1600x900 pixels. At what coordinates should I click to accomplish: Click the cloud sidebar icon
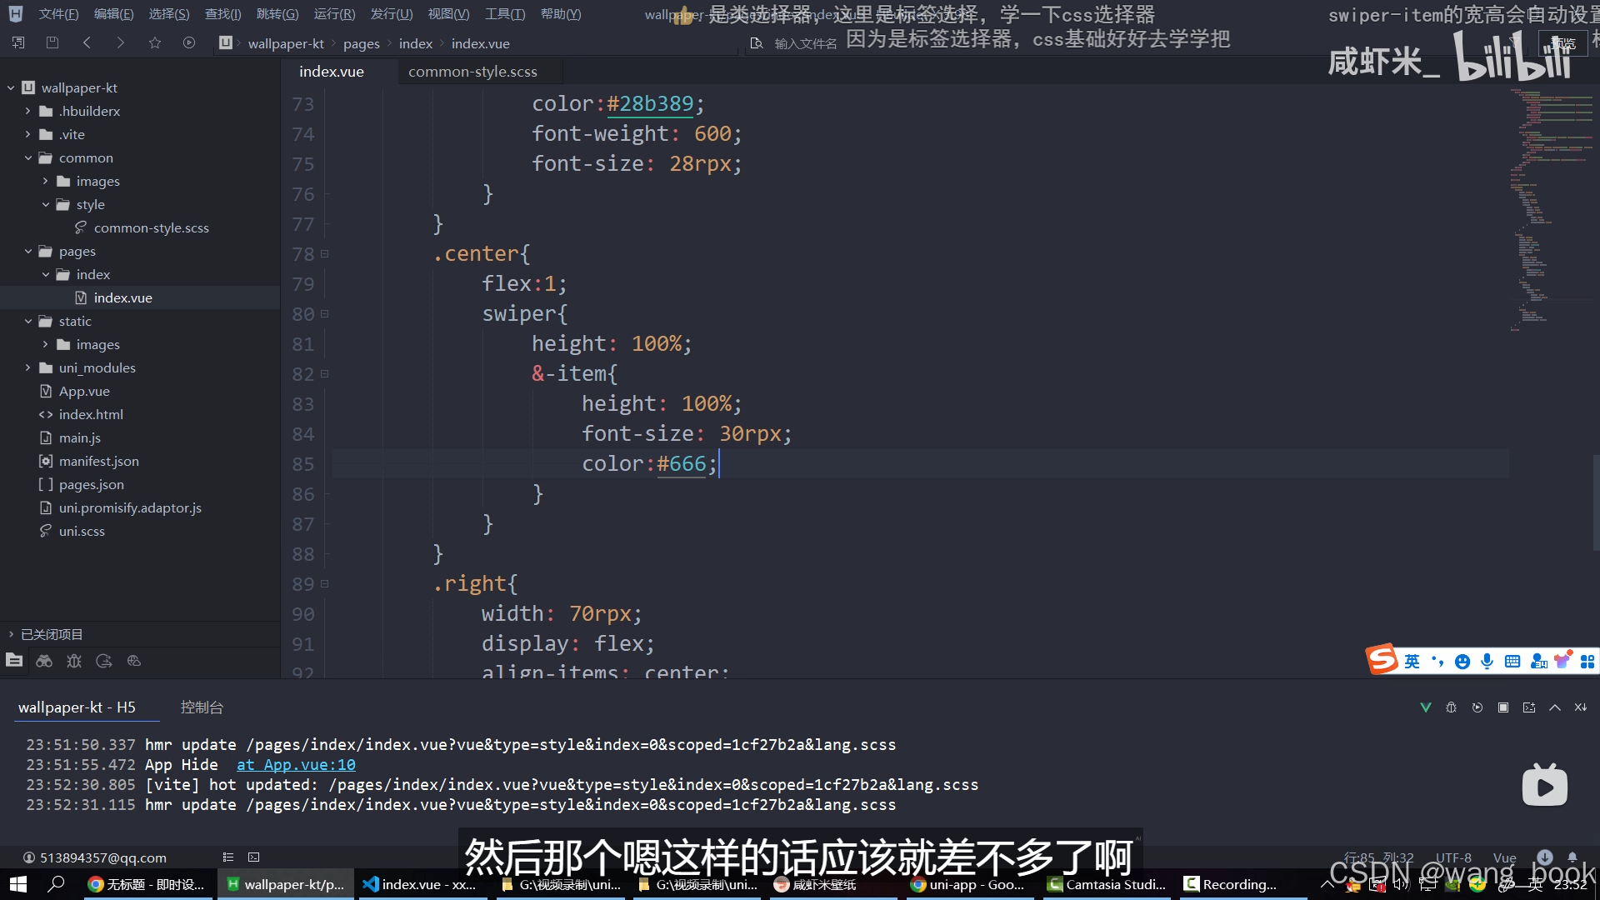(134, 661)
